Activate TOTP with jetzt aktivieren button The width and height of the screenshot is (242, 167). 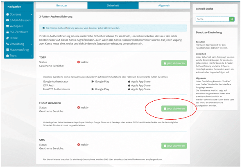coord(174,63)
